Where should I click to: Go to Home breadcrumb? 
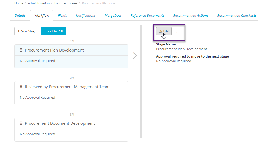pos(19,3)
